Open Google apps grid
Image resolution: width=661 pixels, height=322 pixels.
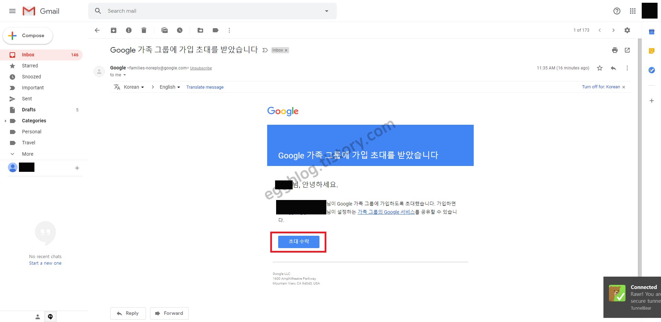(x=633, y=11)
